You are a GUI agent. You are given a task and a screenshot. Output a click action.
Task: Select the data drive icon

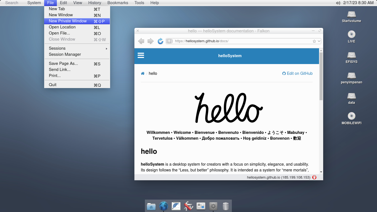pos(351,98)
